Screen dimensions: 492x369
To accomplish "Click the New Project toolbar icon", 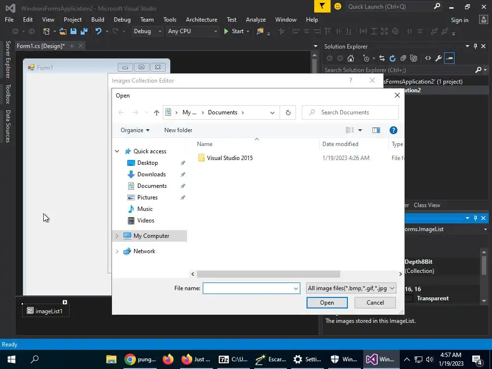I will pos(47,31).
